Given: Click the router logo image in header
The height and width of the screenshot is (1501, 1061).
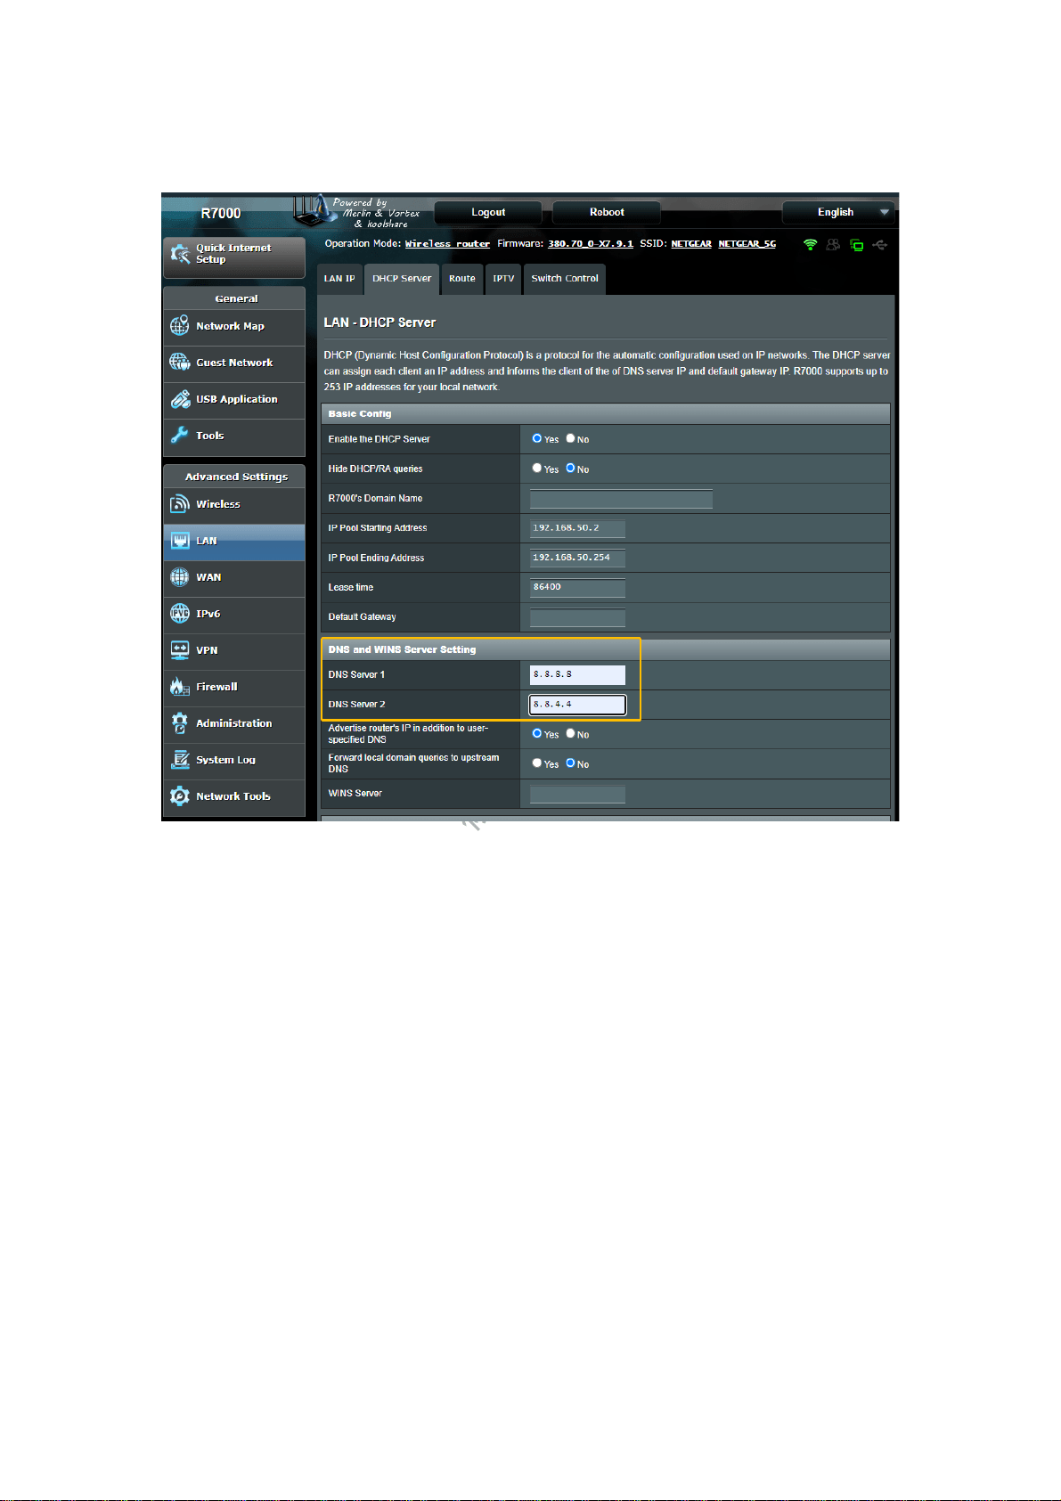Looking at the screenshot, I should tap(314, 210).
